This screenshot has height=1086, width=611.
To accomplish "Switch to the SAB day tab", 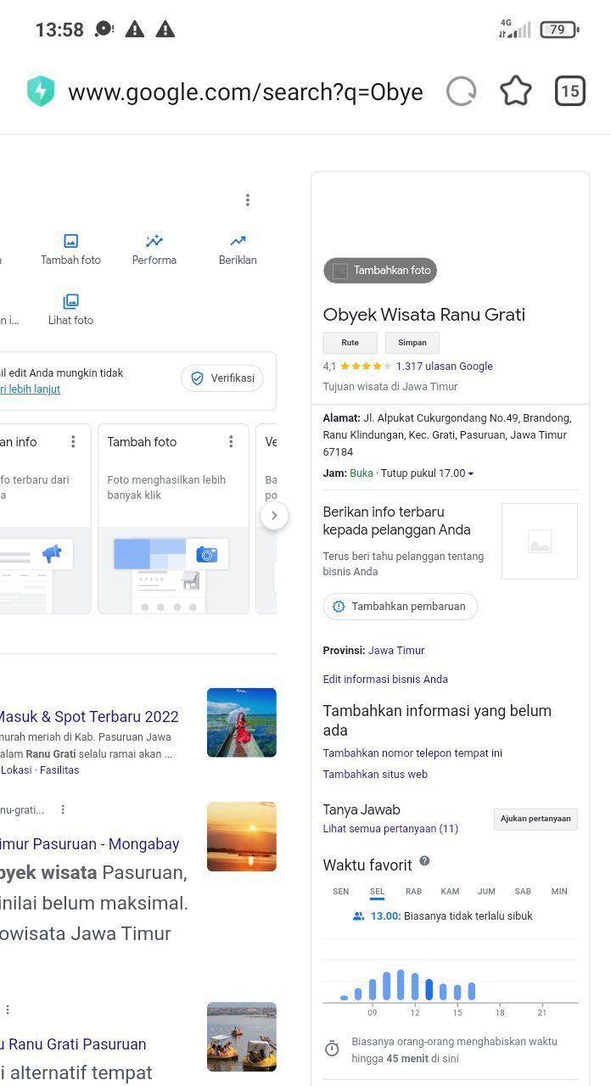I will pyautogui.click(x=523, y=892).
